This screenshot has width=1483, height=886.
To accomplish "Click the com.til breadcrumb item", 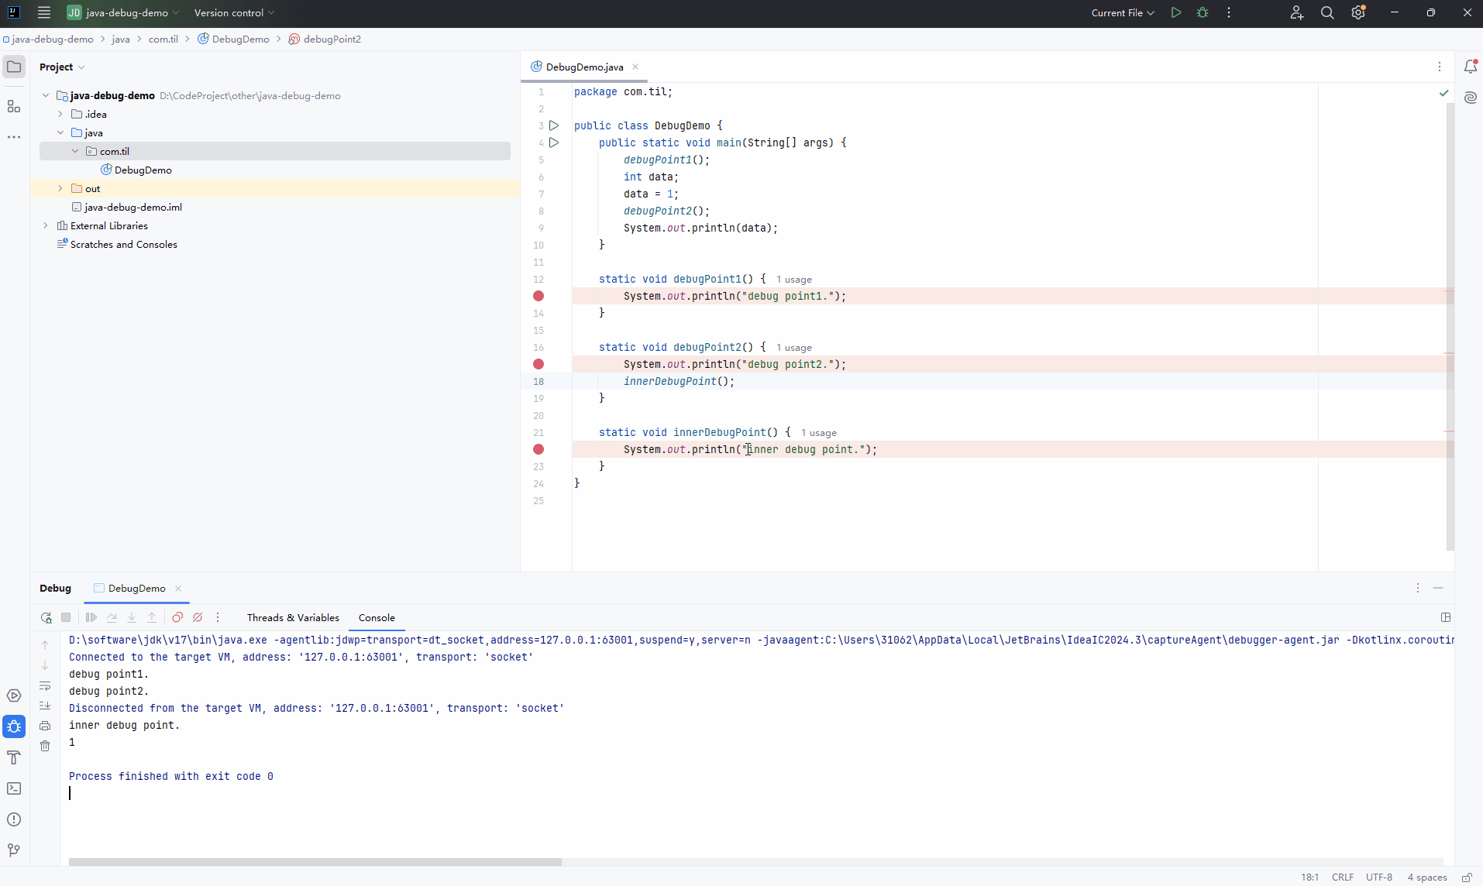I will pyautogui.click(x=163, y=39).
